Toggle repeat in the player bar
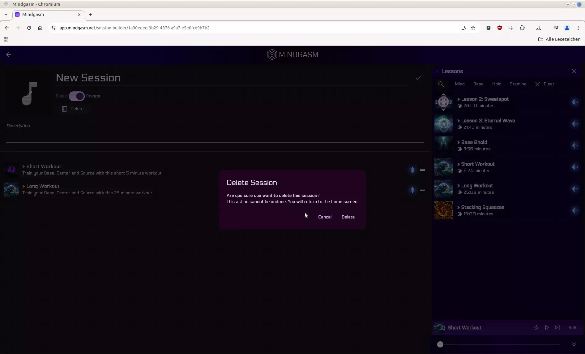 pyautogui.click(x=536, y=328)
